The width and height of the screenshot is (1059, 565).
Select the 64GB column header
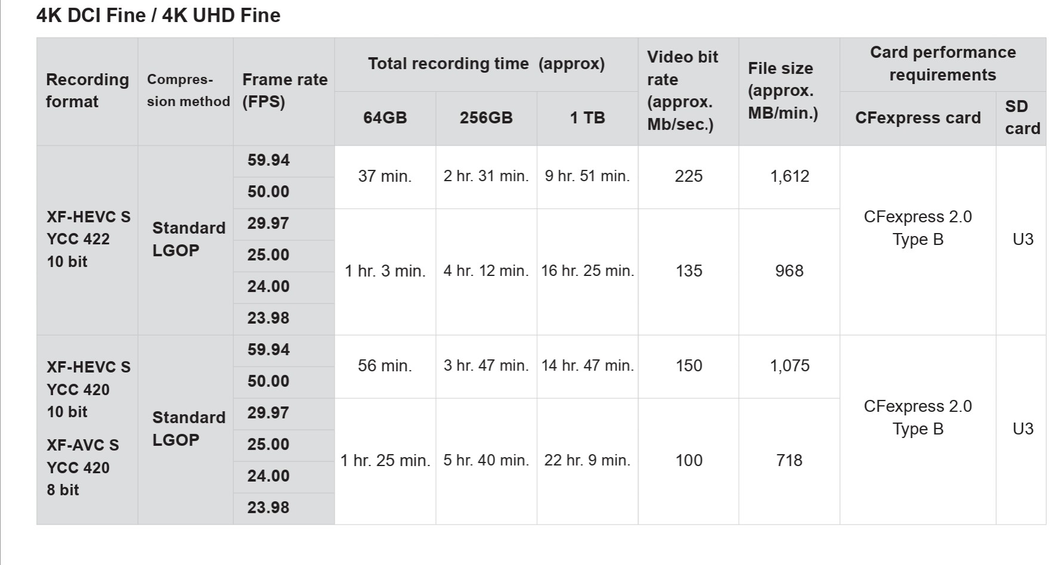point(385,117)
